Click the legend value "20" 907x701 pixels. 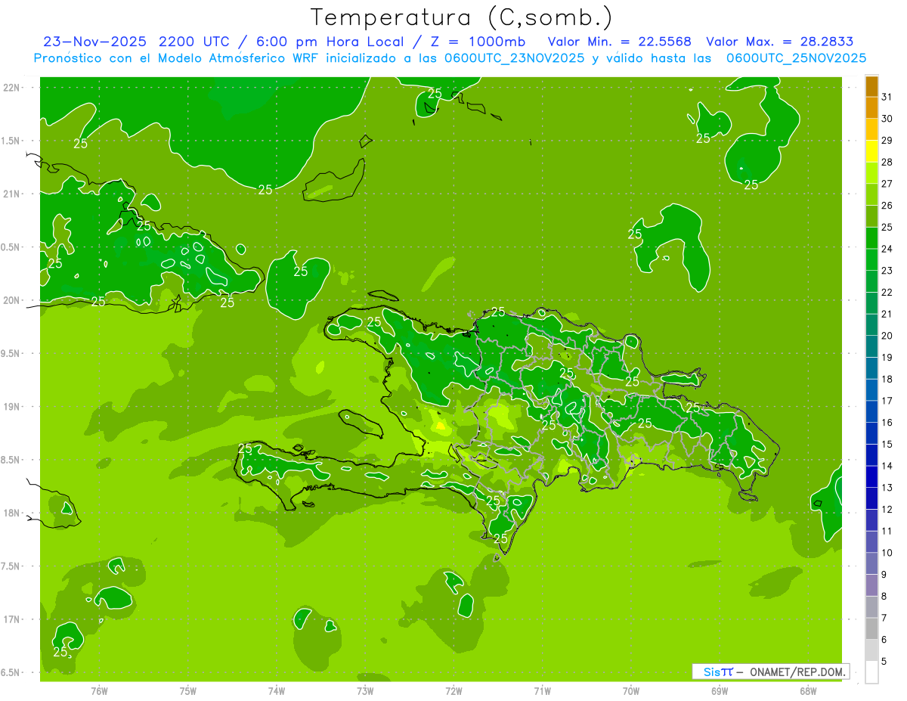[x=887, y=336]
